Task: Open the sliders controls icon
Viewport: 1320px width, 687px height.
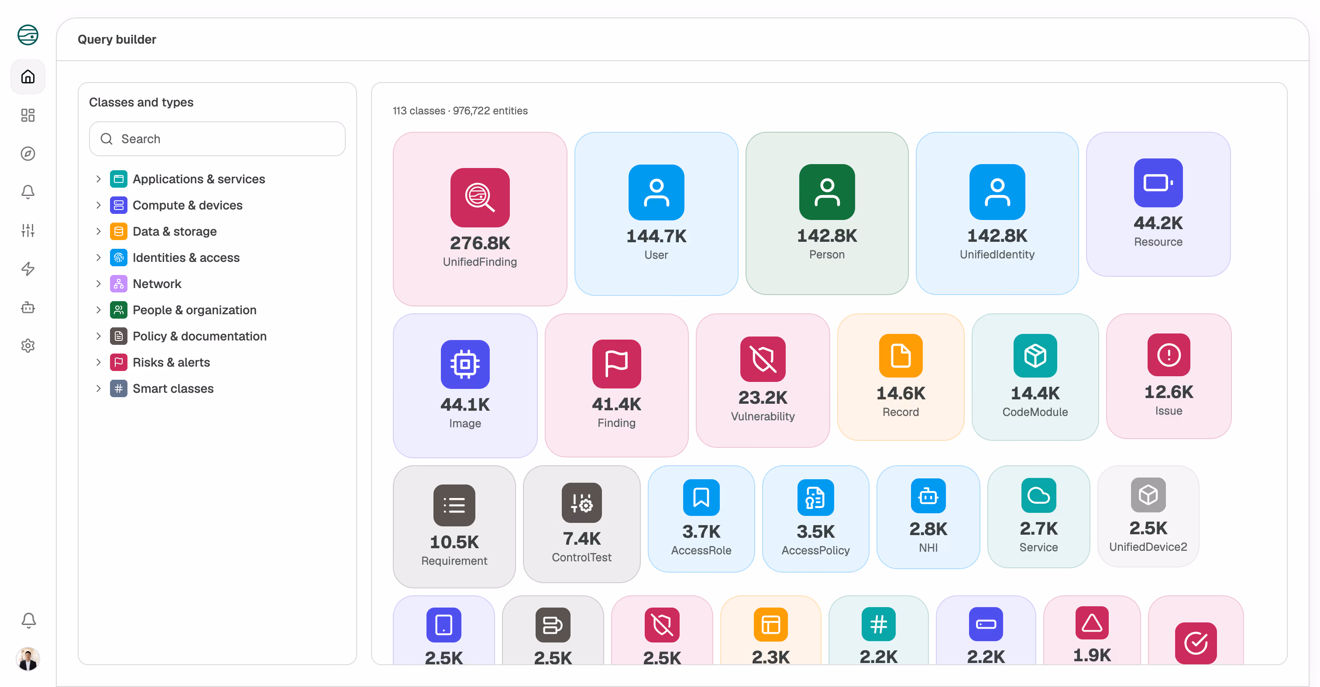Action: coord(27,230)
